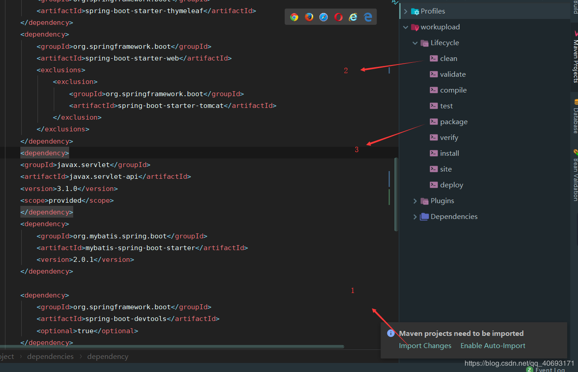Collapse the Lifecycle node
The image size is (578, 372).
pos(415,43)
